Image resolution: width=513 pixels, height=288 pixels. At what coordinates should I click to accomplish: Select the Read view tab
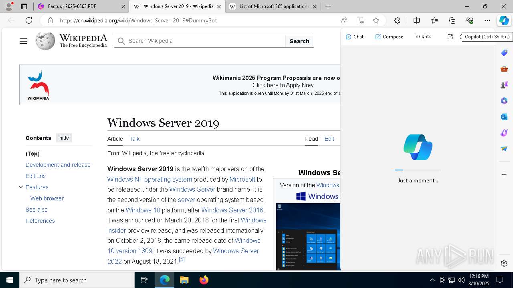[311, 139]
